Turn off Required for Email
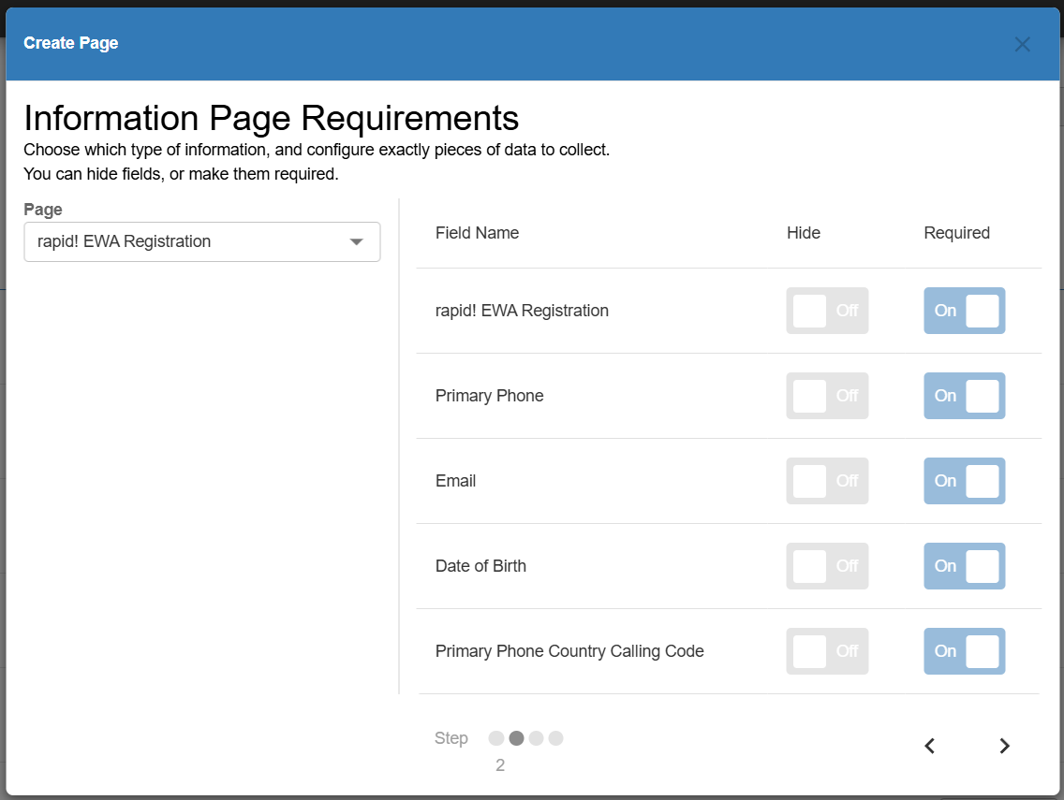 [964, 481]
